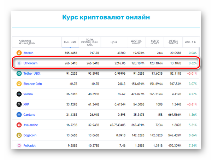Viewport: 212px width, 160px height.
Task: Click Tether price 0.99996
Action: click(120, 73)
